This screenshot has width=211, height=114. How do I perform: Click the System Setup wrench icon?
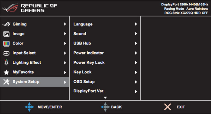tap(6, 82)
